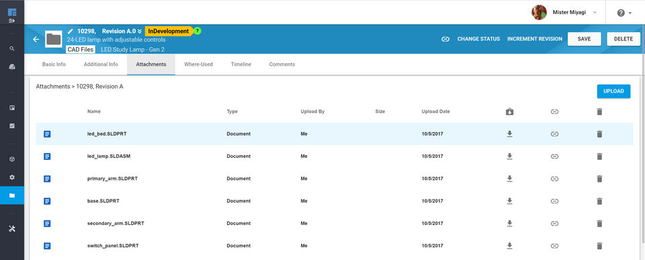
Task: Open the help question mark menu
Action: (x=624, y=13)
